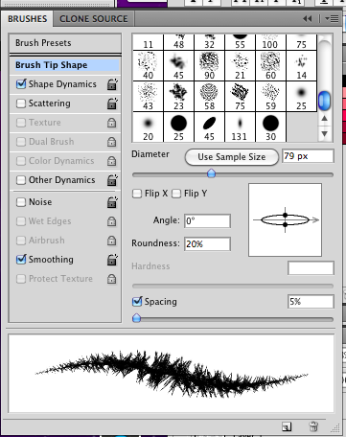Open the Brushes panel options menu

pos(332,19)
